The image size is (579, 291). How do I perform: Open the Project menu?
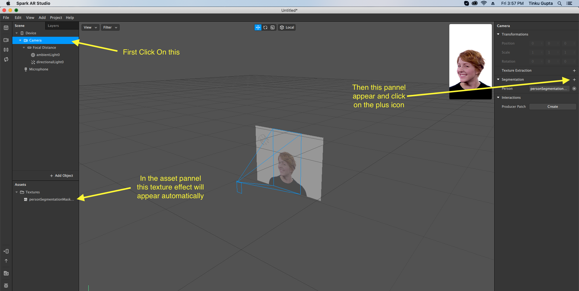pyautogui.click(x=56, y=18)
